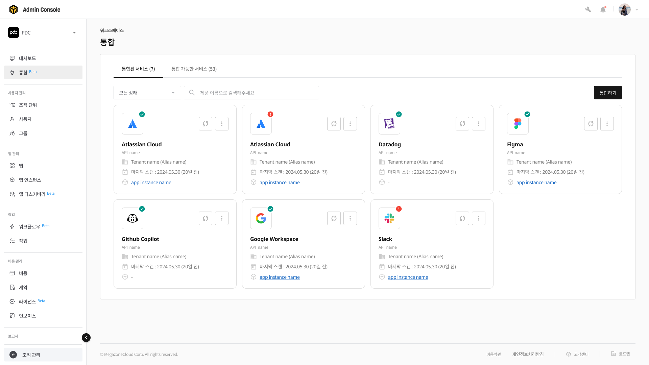Open the notifications bell
The height and width of the screenshot is (365, 649).
603,9
